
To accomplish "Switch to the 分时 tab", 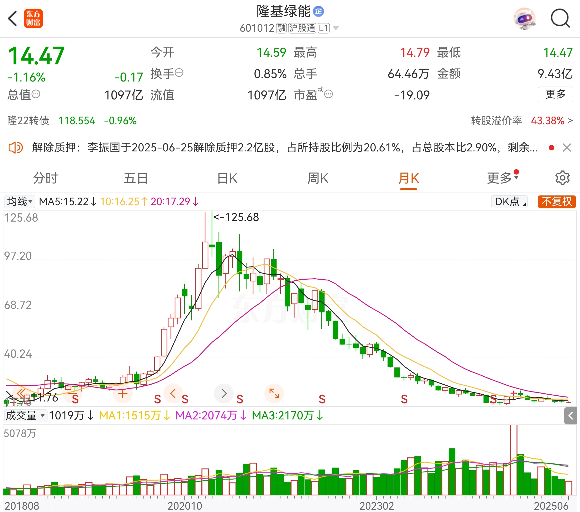I will 45,178.
